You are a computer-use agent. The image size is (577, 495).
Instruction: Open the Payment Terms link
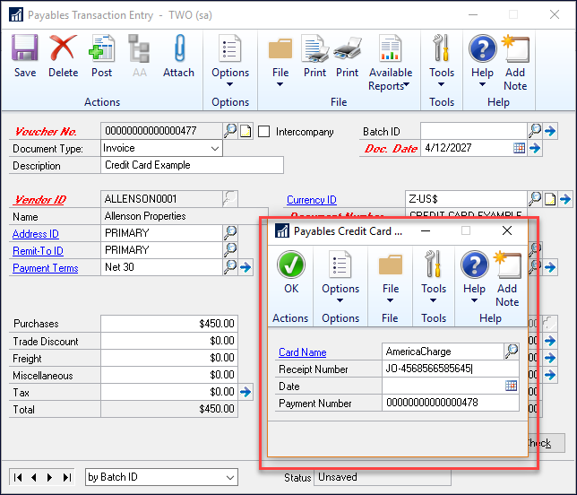coord(46,268)
